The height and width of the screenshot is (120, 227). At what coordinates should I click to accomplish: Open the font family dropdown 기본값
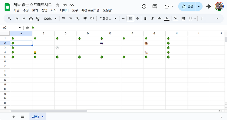point(108,18)
